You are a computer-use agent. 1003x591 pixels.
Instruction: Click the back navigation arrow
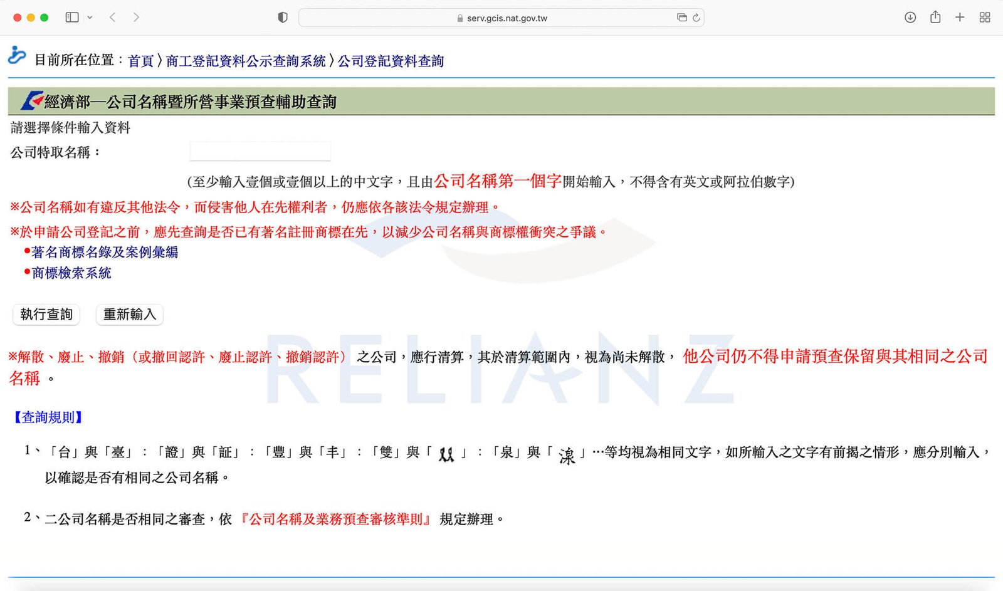pyautogui.click(x=112, y=17)
